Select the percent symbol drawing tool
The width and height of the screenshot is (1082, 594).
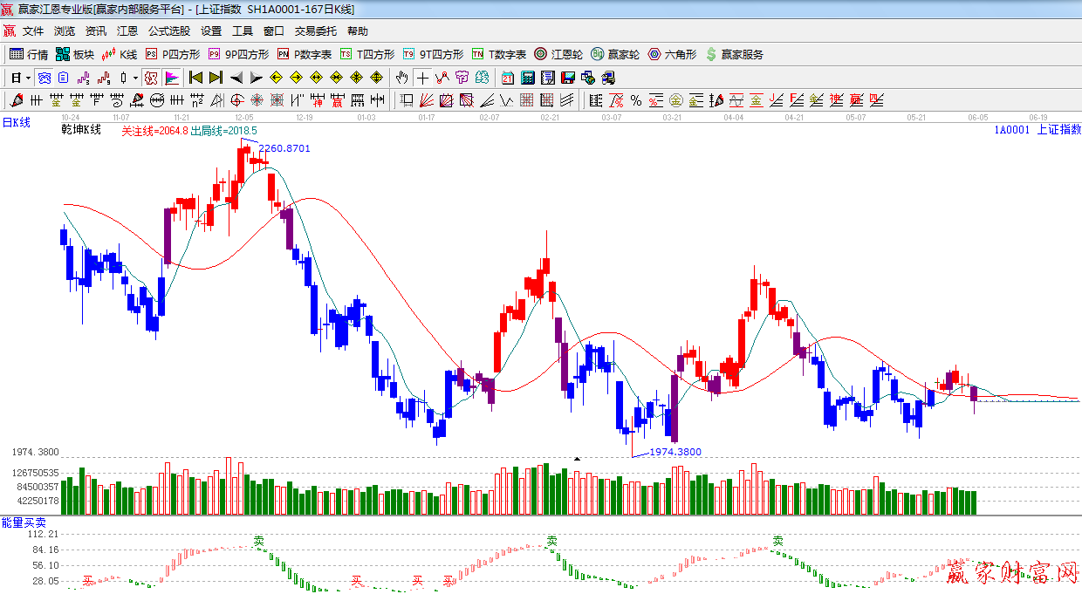click(x=636, y=100)
